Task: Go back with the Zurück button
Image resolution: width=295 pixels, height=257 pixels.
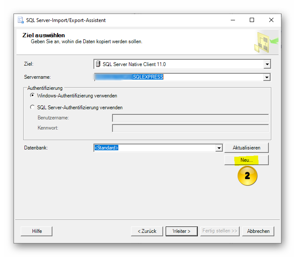Action: [x=147, y=231]
